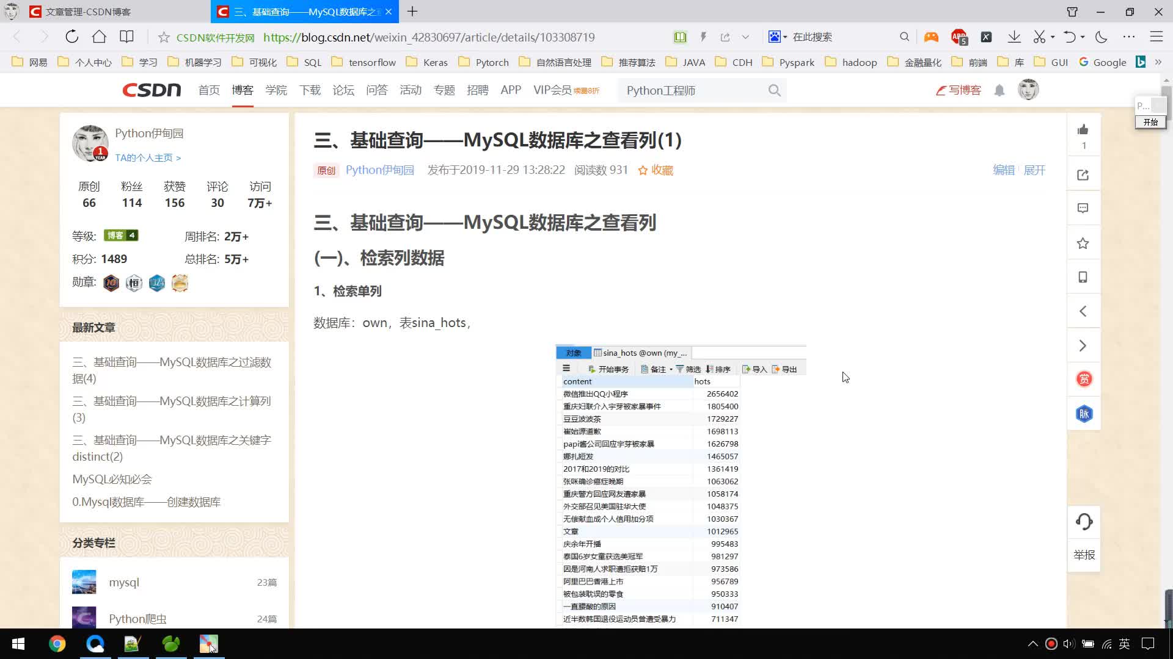
Task: Open the mysql category column
Action: pyautogui.click(x=124, y=582)
